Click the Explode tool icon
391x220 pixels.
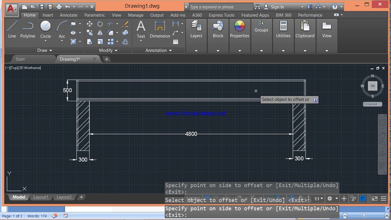[x=125, y=33]
